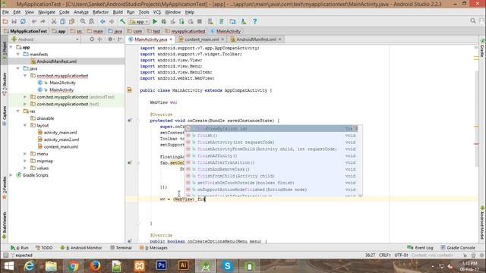Screen dimensions: 486x273
Task: Click the Save All toolbar icon
Action: tap(14, 21)
